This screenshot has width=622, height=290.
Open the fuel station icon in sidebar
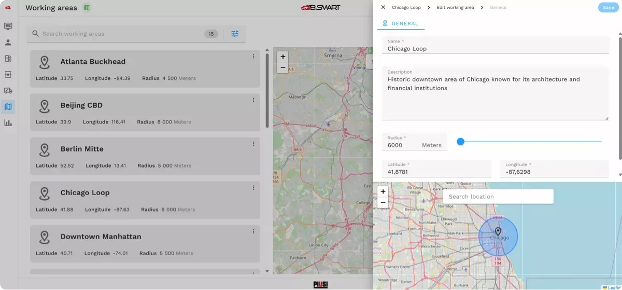click(x=8, y=59)
